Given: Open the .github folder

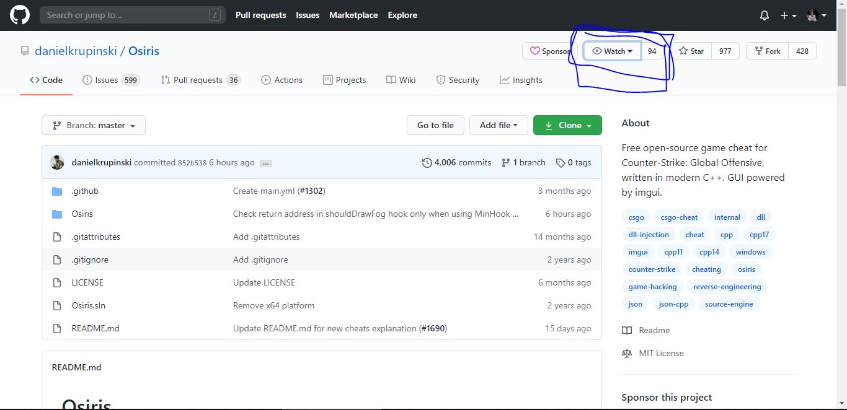Looking at the screenshot, I should (85, 191).
